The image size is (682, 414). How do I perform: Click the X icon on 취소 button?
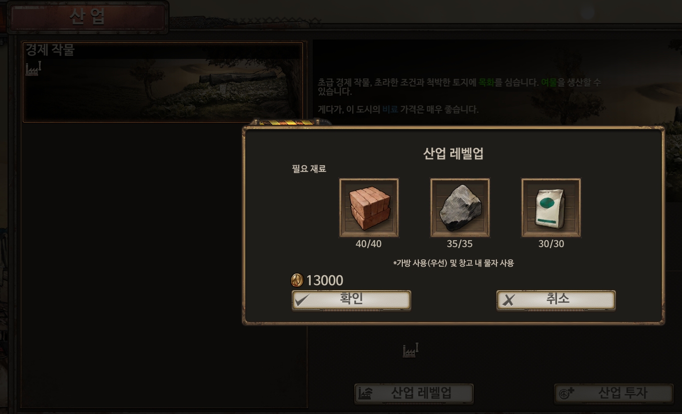pyautogui.click(x=509, y=301)
